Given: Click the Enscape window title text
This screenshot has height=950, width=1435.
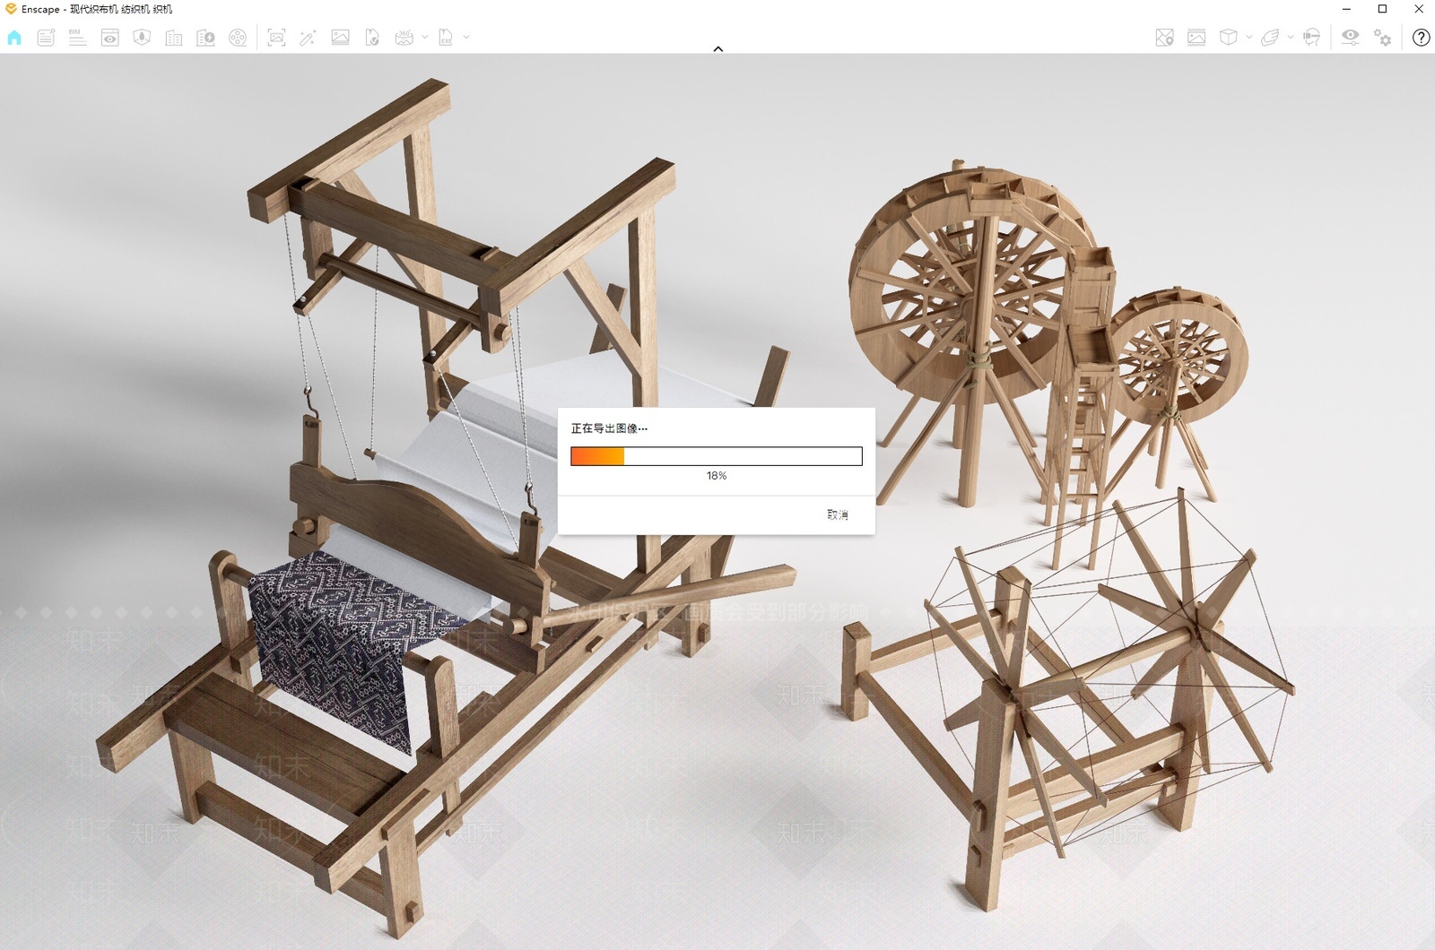Looking at the screenshot, I should 97,9.
